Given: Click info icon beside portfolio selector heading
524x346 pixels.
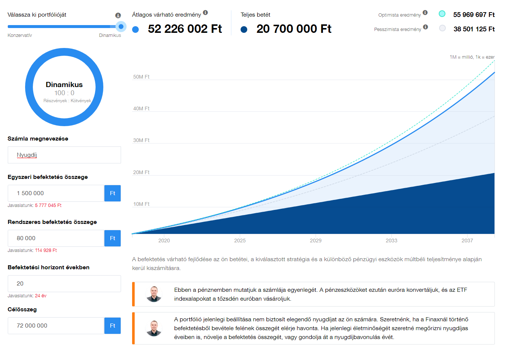Looking at the screenshot, I should (118, 15).
